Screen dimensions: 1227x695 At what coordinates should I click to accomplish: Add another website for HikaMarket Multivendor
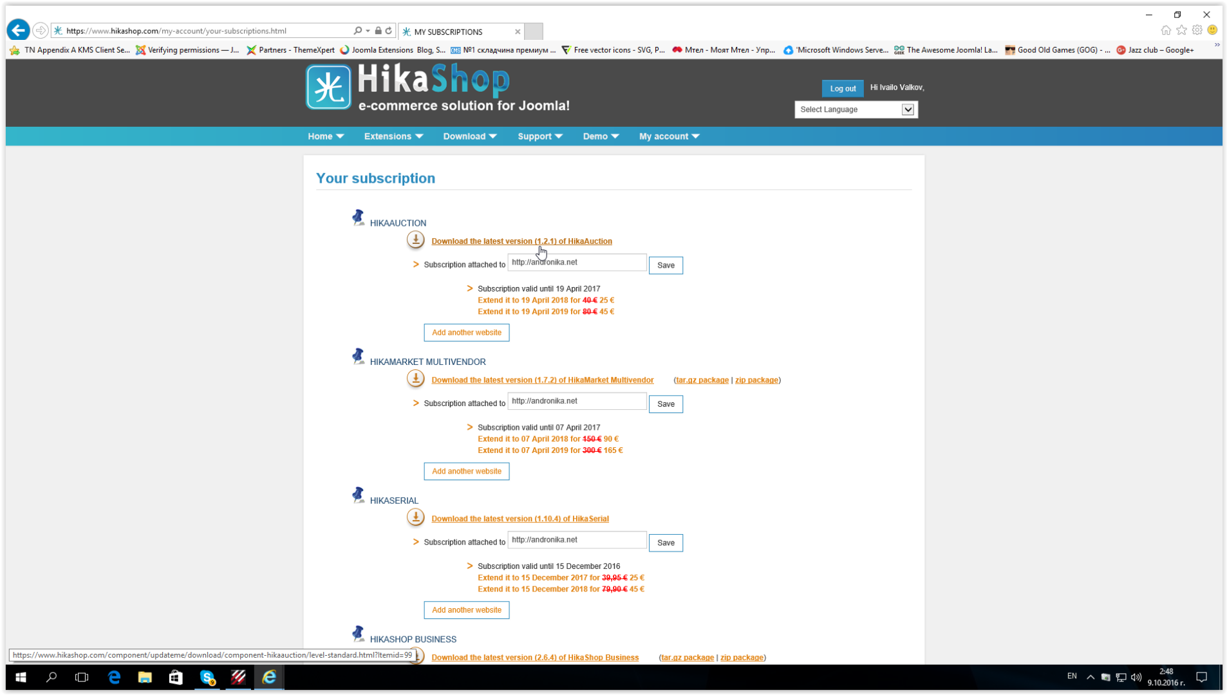pos(467,472)
